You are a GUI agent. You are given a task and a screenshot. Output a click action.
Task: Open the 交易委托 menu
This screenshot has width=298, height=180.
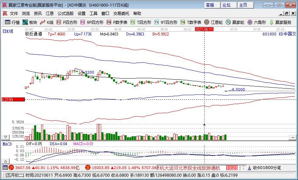click(121, 14)
